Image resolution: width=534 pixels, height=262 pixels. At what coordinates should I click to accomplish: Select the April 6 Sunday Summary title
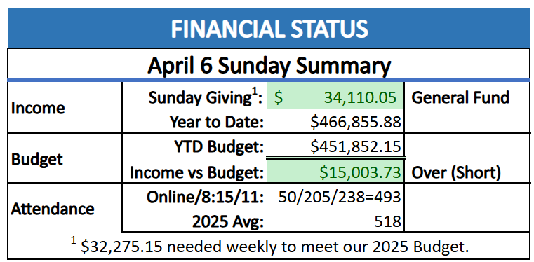[x=269, y=66]
